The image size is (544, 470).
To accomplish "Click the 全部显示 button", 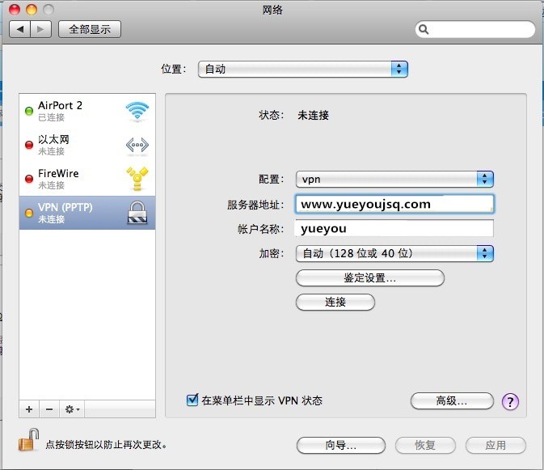I will (x=90, y=29).
